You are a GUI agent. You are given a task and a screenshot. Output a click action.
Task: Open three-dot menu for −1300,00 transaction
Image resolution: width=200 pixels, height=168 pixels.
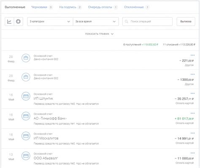point(192,75)
